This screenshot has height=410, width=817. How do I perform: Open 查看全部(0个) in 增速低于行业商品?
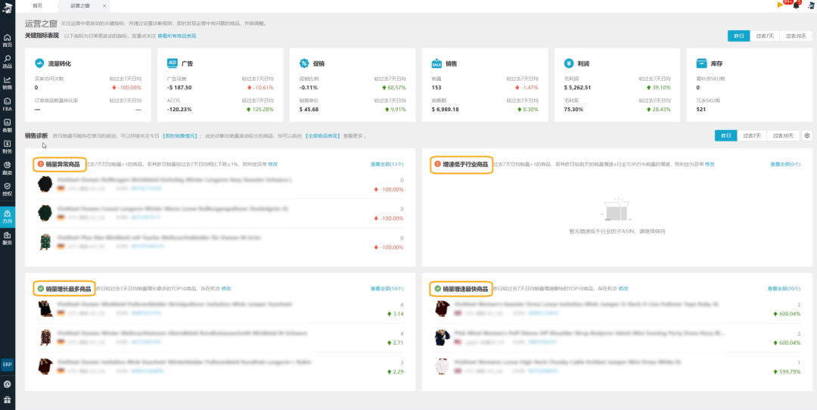(785, 164)
